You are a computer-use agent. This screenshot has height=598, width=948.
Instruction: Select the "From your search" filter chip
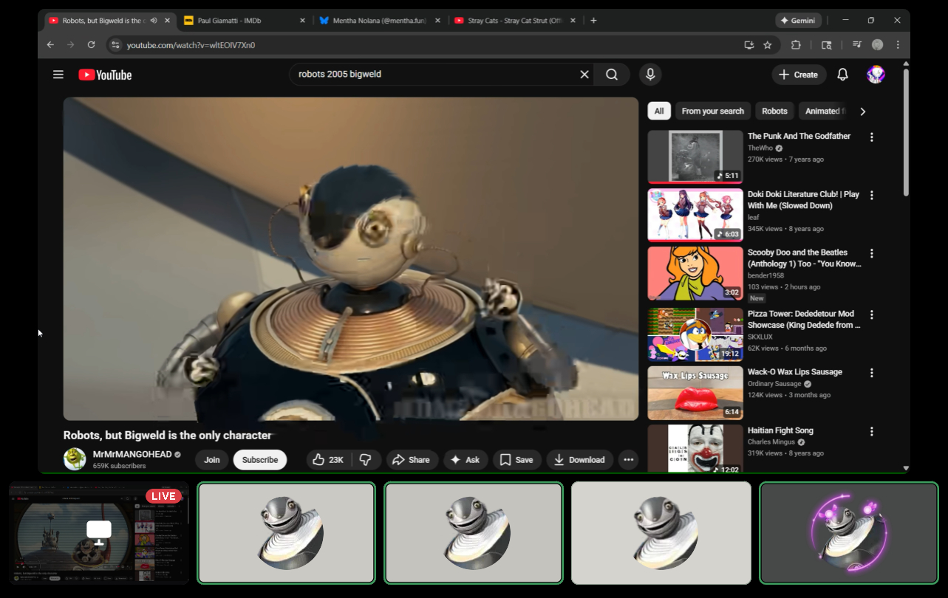712,111
